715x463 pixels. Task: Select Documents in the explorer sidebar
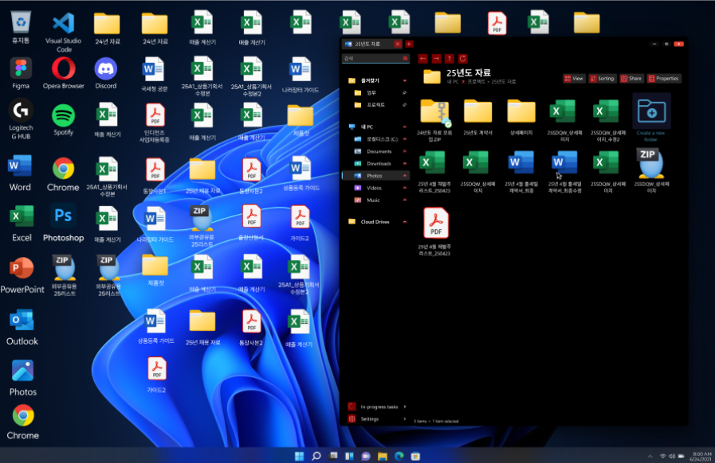[x=379, y=151]
